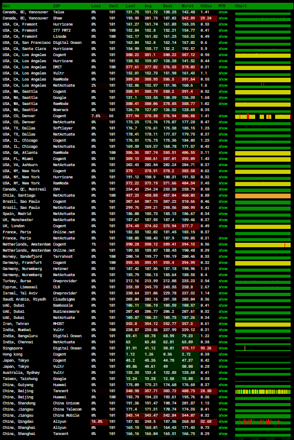Click the Chart column header
Viewport: 294px width, 440px height.
point(241,6)
